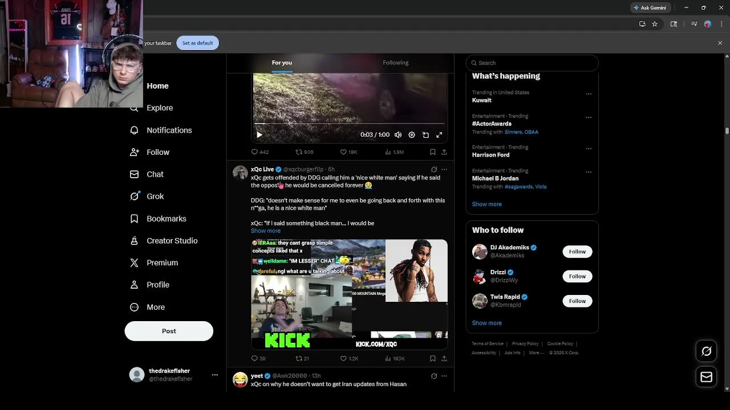Open the Home navigation item
Viewport: 730px width, 410px height.
157,86
